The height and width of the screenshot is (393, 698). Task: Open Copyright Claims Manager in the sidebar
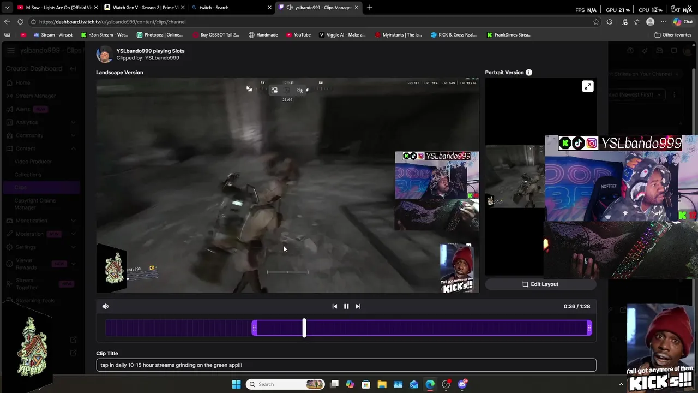[x=35, y=204]
